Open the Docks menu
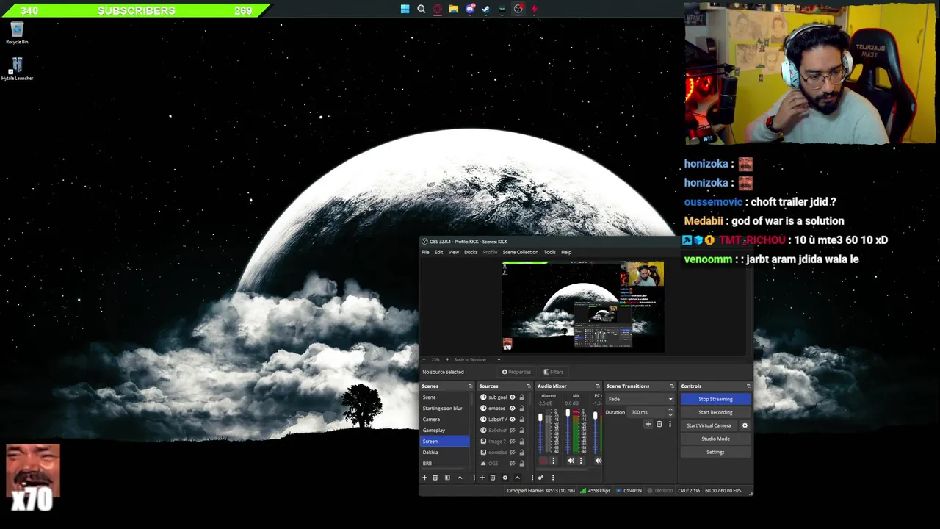This screenshot has width=940, height=529. pyautogui.click(x=471, y=252)
